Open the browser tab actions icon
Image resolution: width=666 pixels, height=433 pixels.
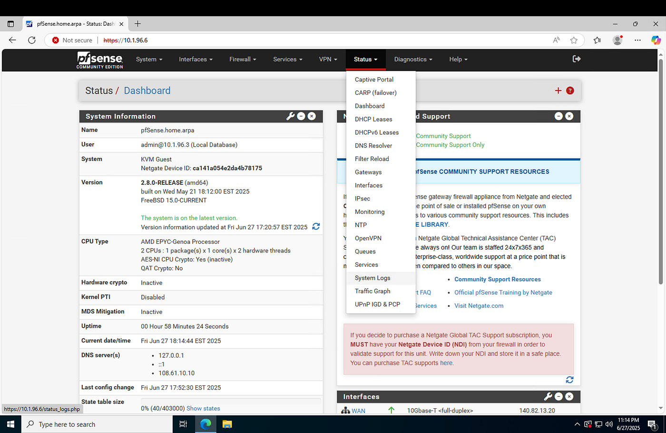(x=10, y=24)
